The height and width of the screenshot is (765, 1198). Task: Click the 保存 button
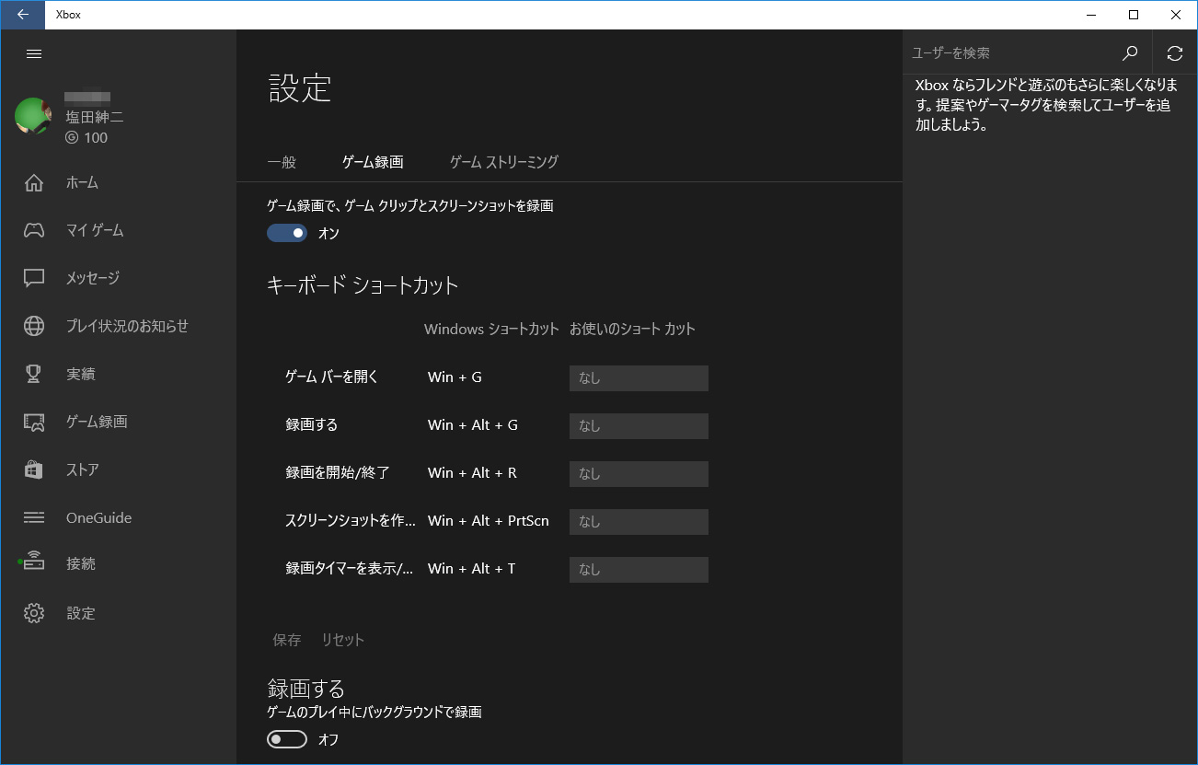point(287,640)
